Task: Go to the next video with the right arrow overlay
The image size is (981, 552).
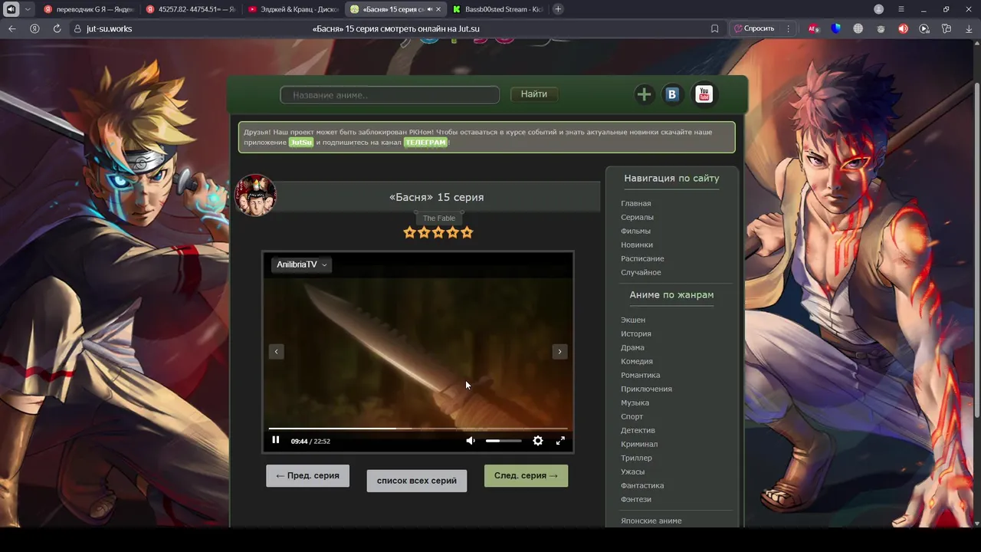Action: (559, 351)
